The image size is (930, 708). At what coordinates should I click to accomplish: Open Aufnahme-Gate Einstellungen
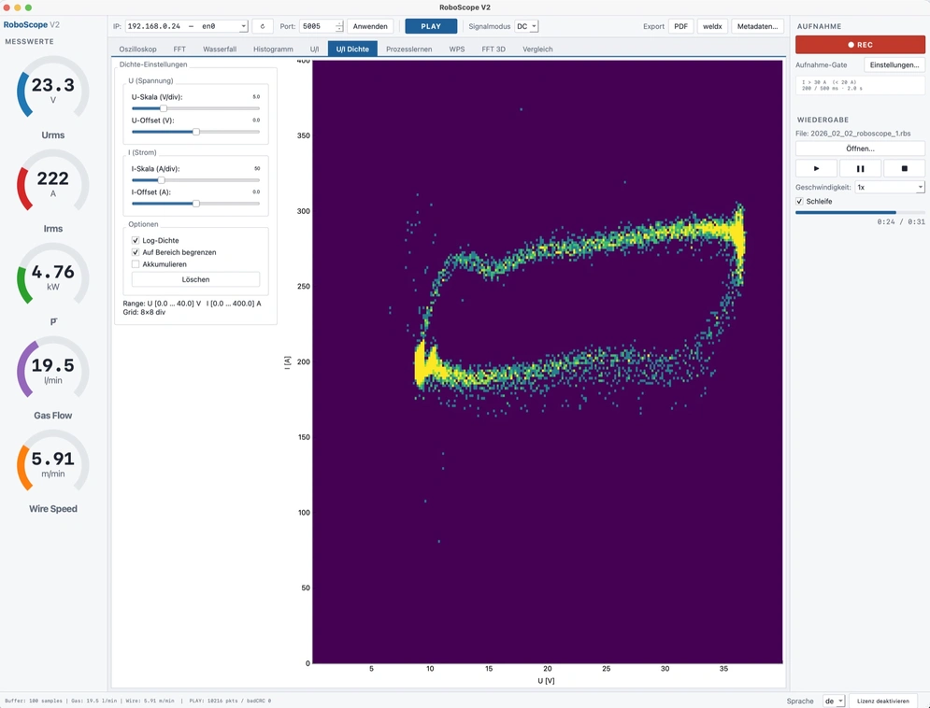[x=894, y=64]
